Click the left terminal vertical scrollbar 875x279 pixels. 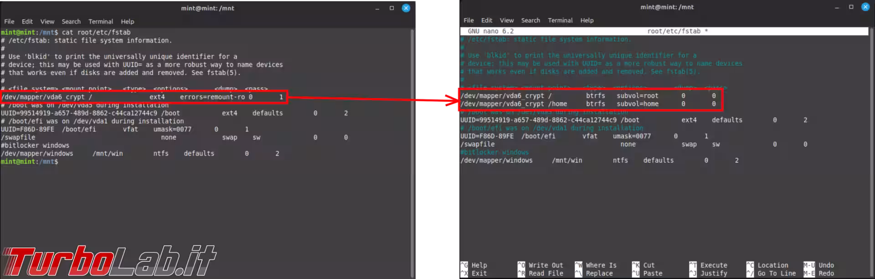(412, 136)
